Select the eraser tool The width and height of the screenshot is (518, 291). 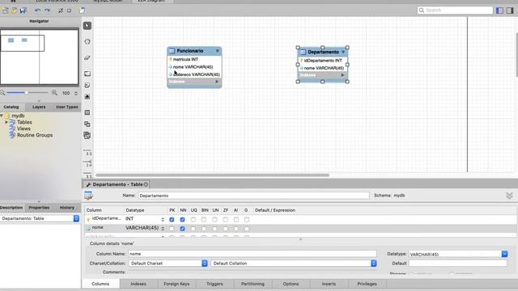[87, 57]
